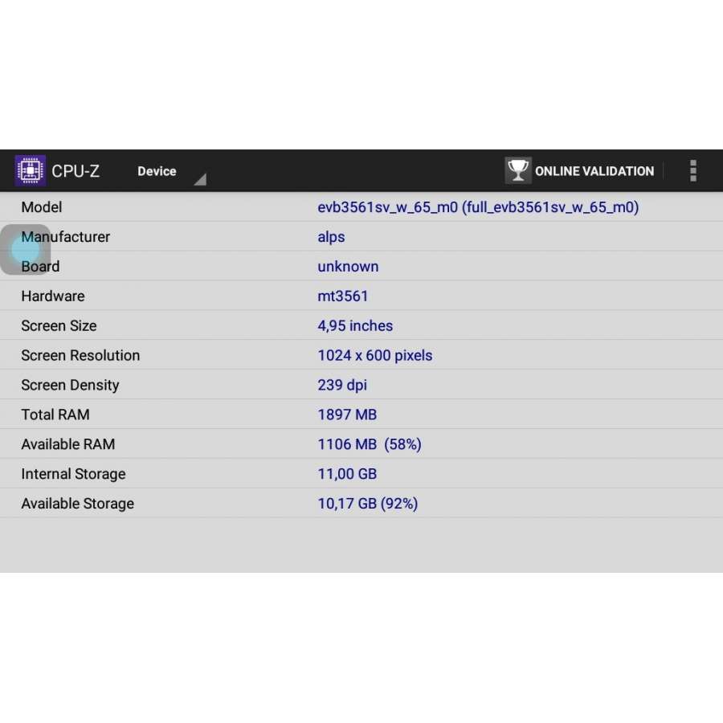The width and height of the screenshot is (723, 723).
Task: Open the trophy online validation icon
Action: pyautogui.click(x=518, y=170)
